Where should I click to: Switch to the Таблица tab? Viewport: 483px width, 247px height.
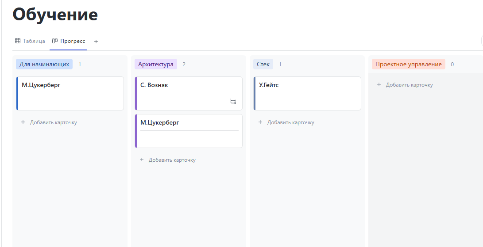pos(34,41)
